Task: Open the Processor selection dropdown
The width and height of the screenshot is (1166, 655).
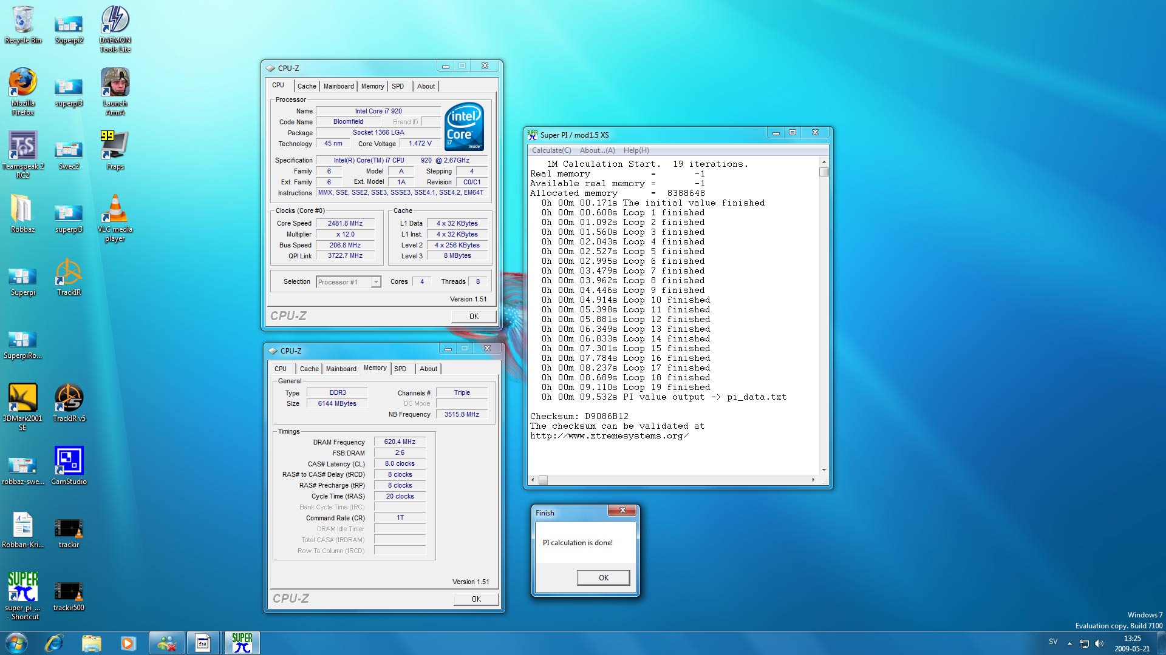Action: (x=349, y=282)
